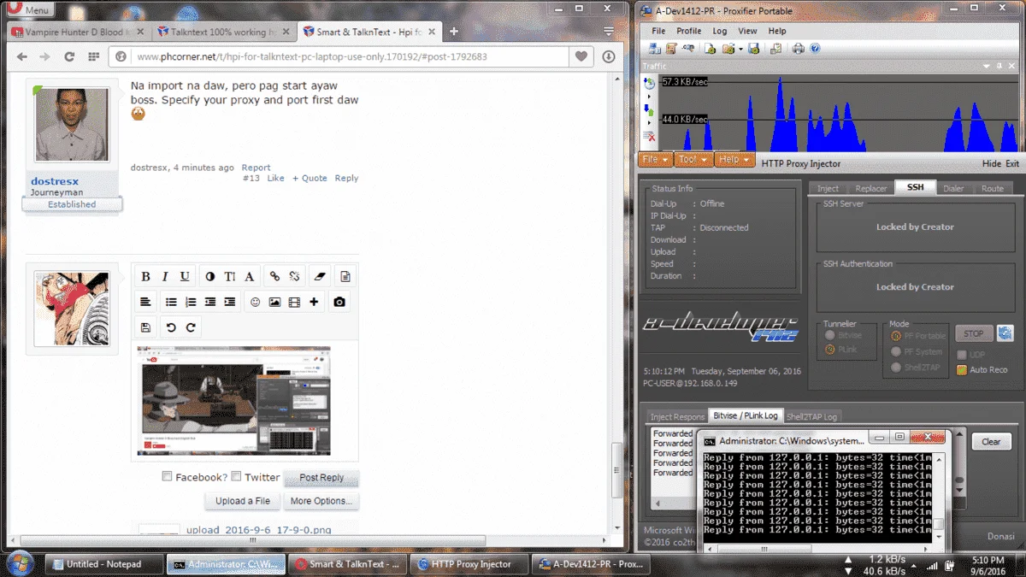1026x577 pixels.
Task: Switch to the Dialer tab
Action: point(953,188)
